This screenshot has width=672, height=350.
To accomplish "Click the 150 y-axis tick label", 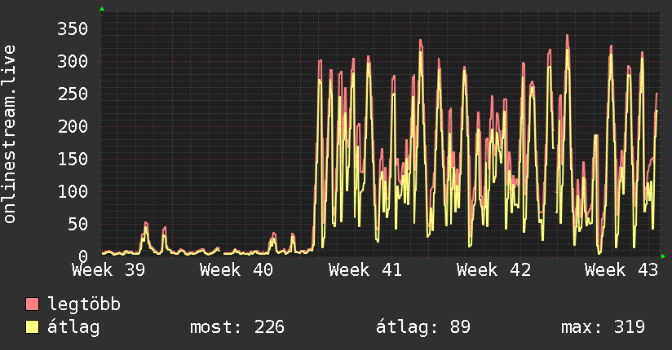I will (73, 160).
